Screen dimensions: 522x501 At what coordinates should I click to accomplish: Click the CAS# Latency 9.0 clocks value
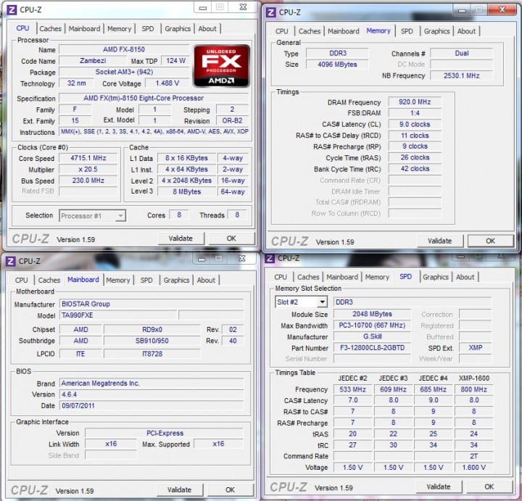[415, 124]
